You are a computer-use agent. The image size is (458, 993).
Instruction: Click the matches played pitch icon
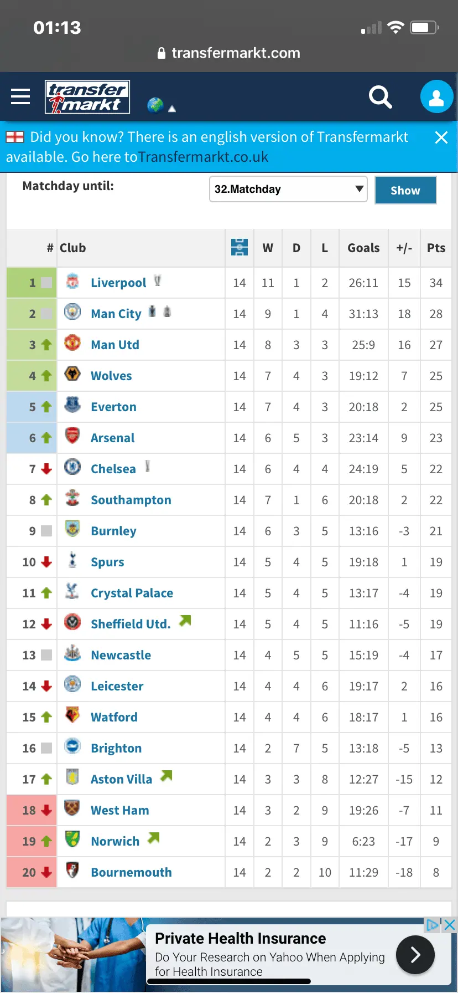[240, 247]
